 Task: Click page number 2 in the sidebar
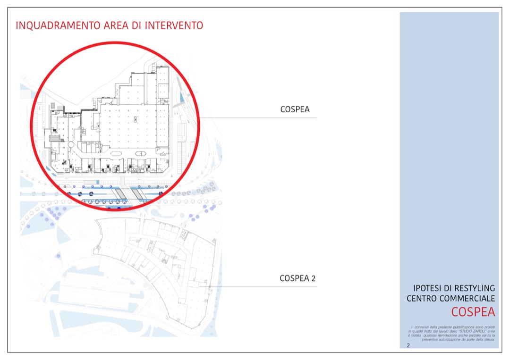(x=408, y=346)
